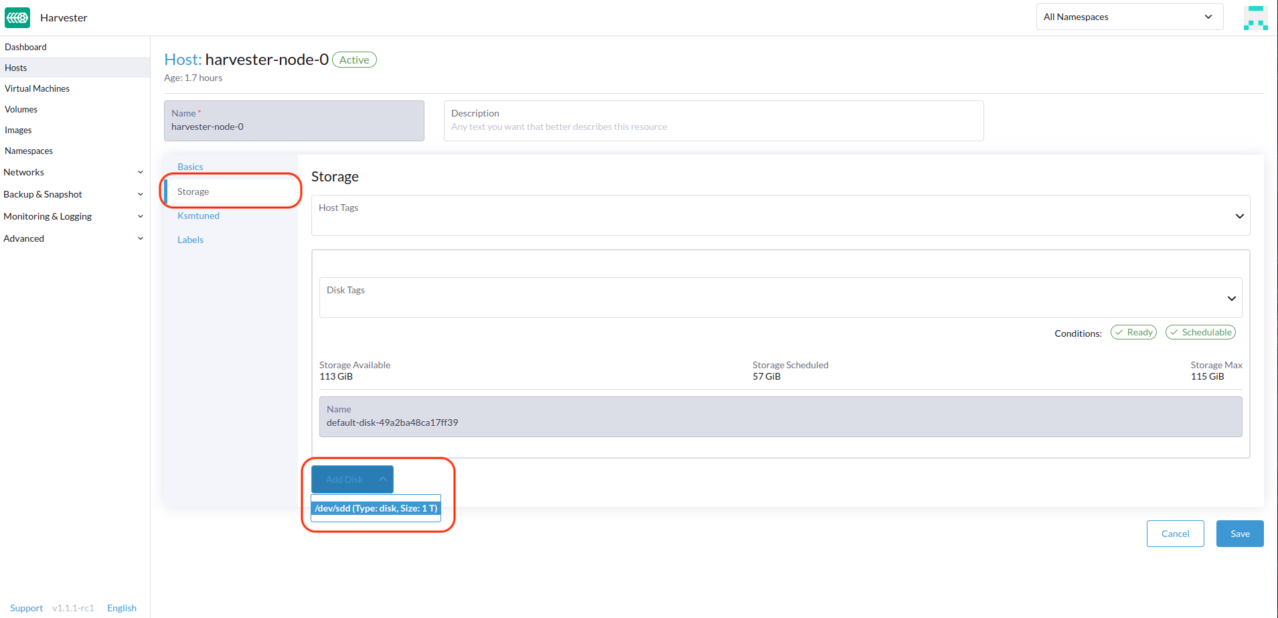
Task: Switch to the Ksmtuned tab
Action: tap(198, 216)
